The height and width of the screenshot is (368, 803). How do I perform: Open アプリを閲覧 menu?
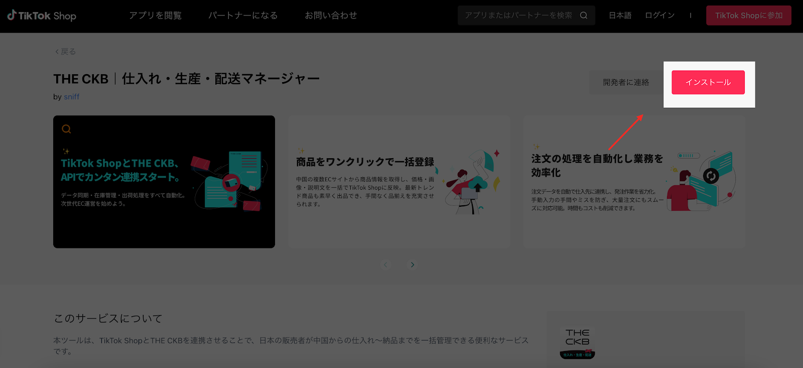coord(156,16)
